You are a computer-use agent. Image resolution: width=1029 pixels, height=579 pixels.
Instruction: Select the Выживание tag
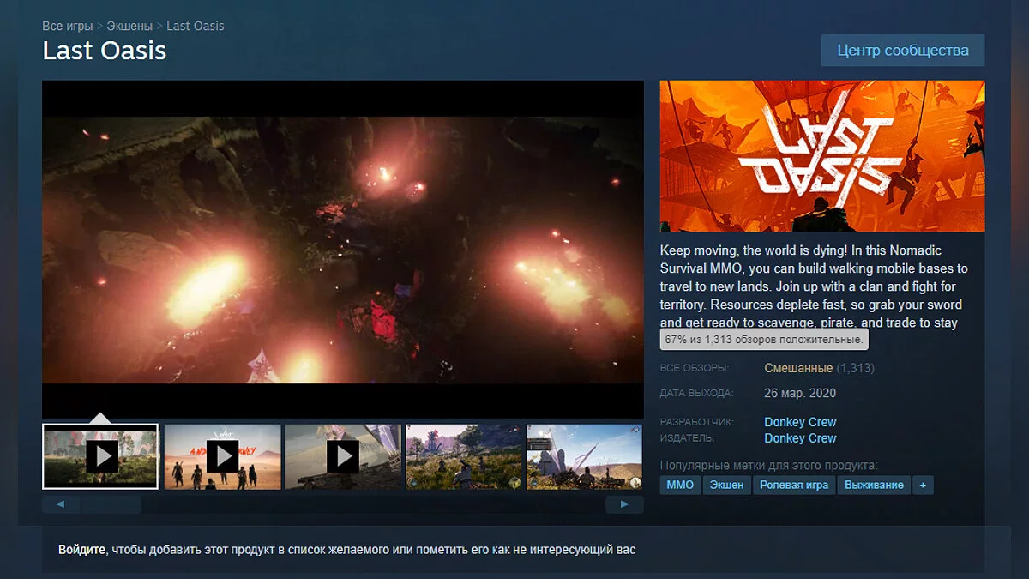click(x=874, y=485)
